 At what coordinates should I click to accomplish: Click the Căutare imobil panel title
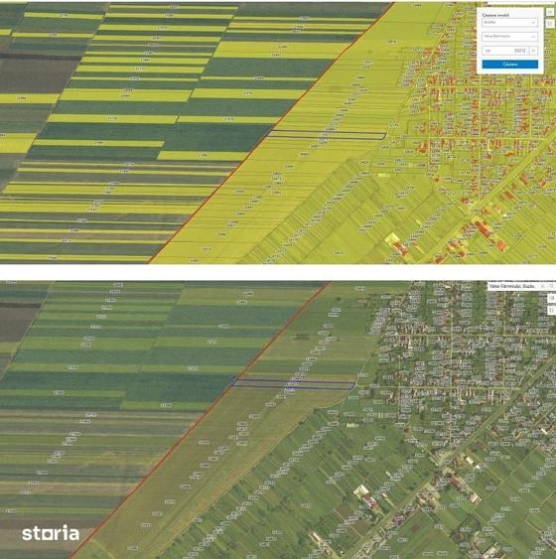495,15
